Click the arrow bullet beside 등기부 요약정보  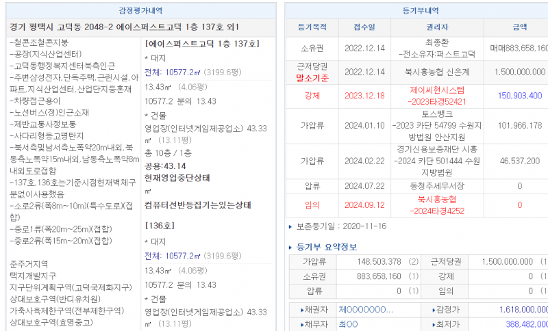coord(291,247)
